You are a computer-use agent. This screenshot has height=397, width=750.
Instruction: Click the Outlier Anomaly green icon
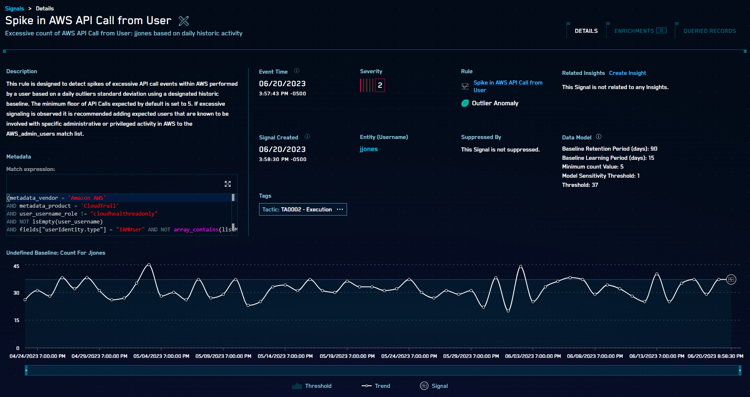click(465, 103)
